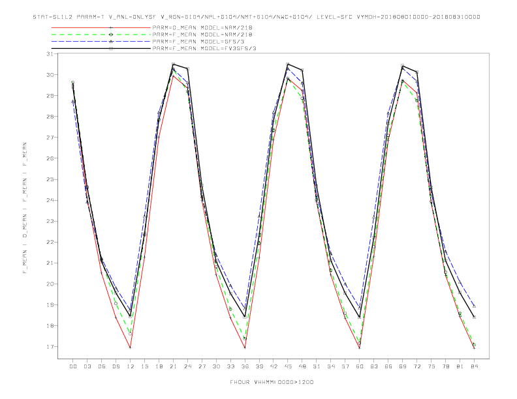Click legend label PARM=F_MEAN MODEL=NAM/218
Viewport: 517px width, 399px height.
[x=202, y=35]
